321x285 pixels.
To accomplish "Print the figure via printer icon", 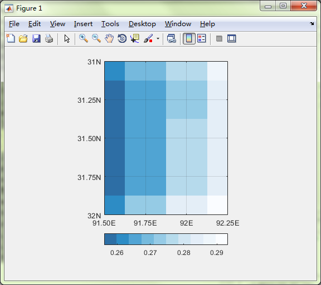I will click(x=49, y=38).
